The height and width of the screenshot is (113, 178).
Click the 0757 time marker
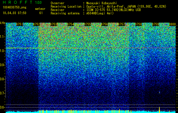coord(121,24)
